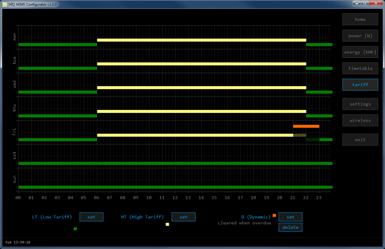
Task: Click set button for LT Low Tariff
Action: [x=91, y=217]
